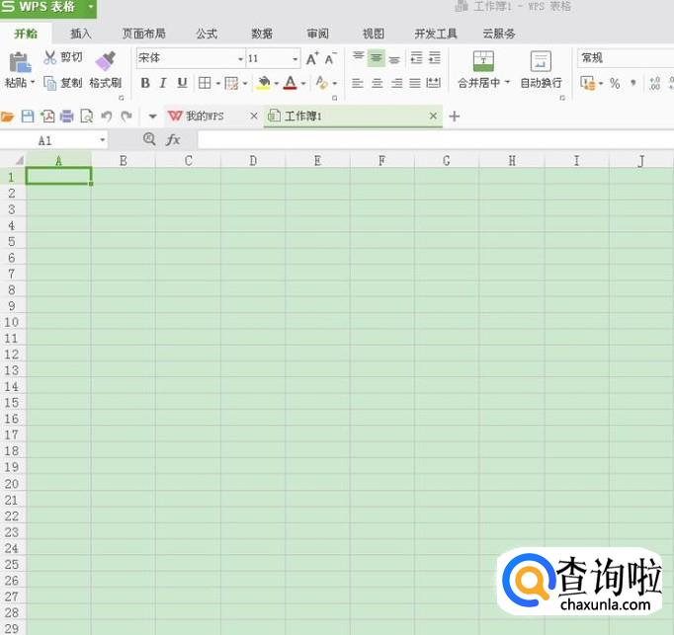Click the fx insert function icon
The width and height of the screenshot is (674, 635).
click(x=173, y=139)
